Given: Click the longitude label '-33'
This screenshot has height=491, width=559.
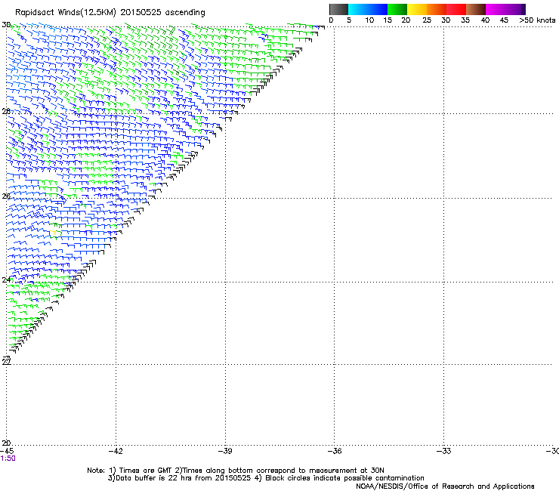Looking at the screenshot, I should pos(444,451).
